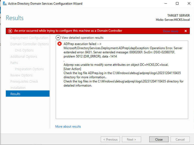
Task: Click the Results page heading
Action: point(15,18)
